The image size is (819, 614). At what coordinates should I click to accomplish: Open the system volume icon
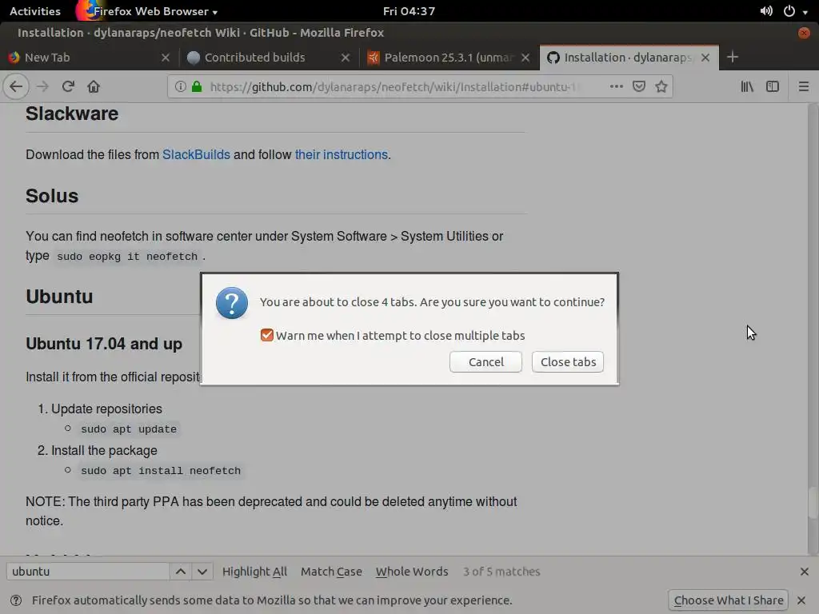(x=765, y=11)
